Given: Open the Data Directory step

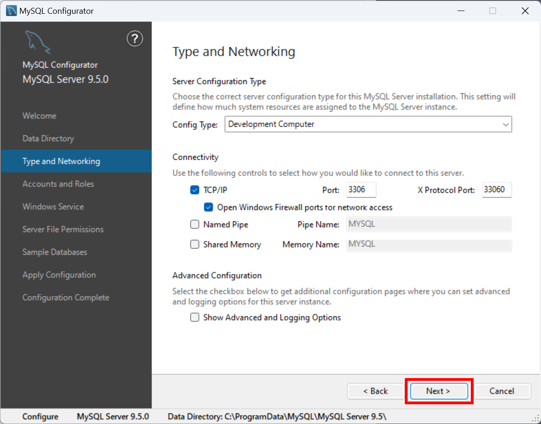Looking at the screenshot, I should [48, 139].
